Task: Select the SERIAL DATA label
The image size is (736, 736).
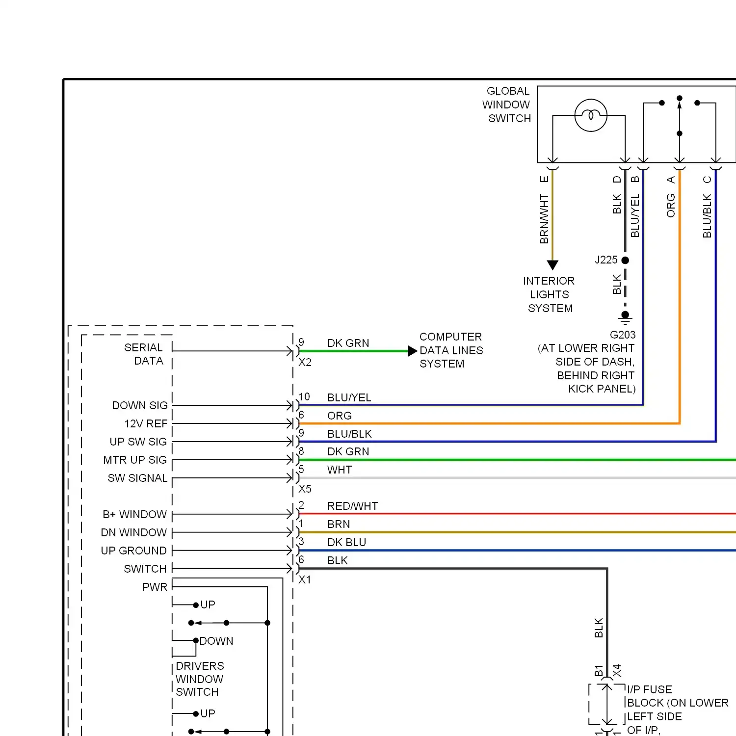Action: coord(143,354)
